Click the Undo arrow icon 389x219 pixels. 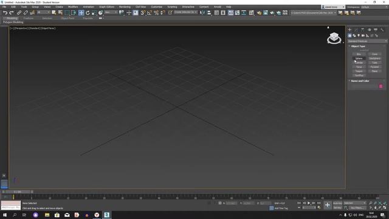click(5, 13)
